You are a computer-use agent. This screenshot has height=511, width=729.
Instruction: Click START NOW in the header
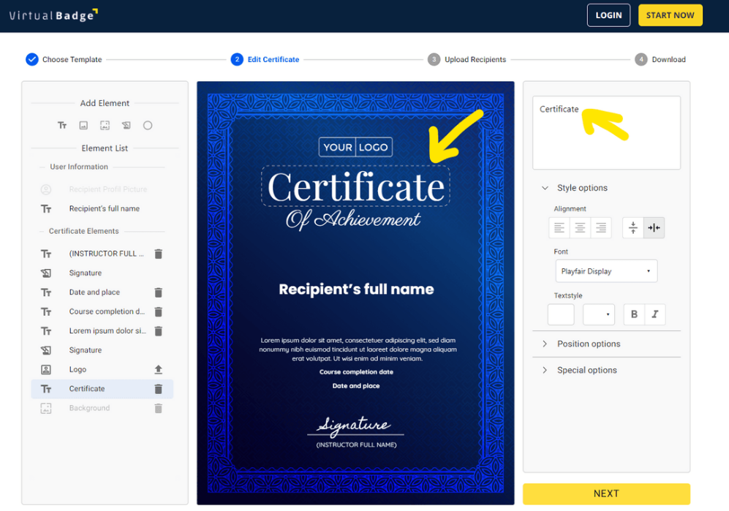tap(670, 15)
